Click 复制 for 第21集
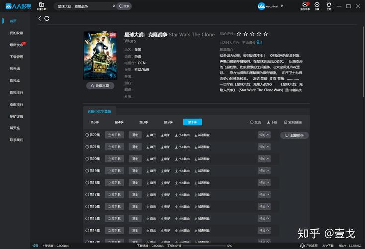Screen dimensions: 365x249 click(135, 147)
